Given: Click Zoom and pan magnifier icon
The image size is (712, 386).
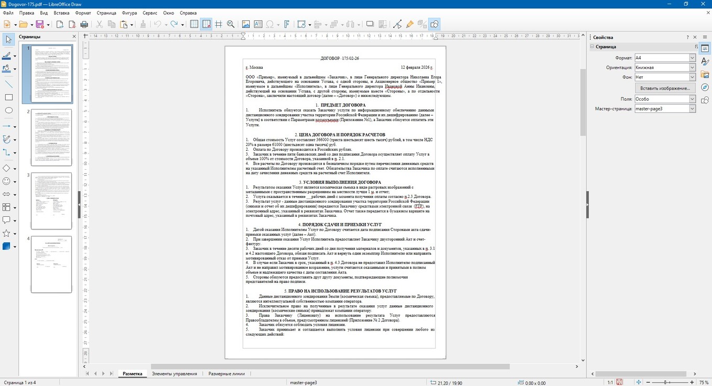Looking at the screenshot, I should 231,24.
